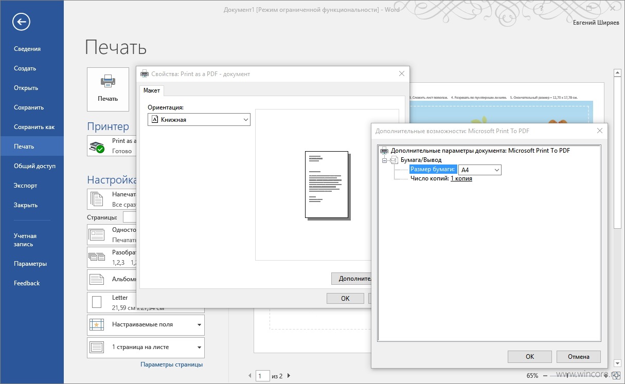Open the Параметры страницы link
Image resolution: width=625 pixels, height=384 pixels.
coord(172,364)
